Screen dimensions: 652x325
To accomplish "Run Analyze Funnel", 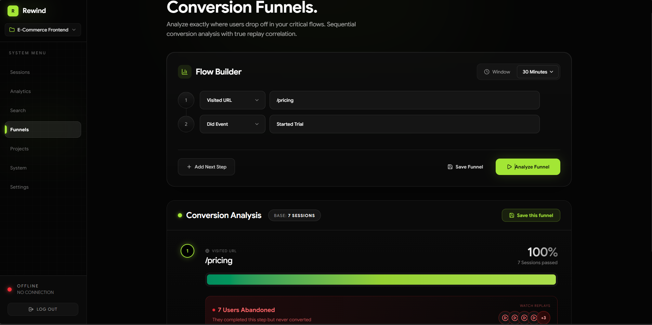I will pyautogui.click(x=528, y=167).
